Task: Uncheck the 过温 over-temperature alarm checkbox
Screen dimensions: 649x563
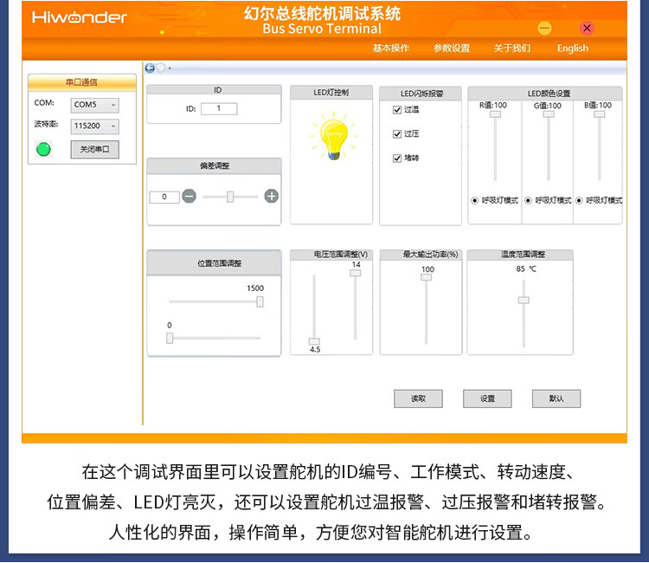Action: click(397, 110)
